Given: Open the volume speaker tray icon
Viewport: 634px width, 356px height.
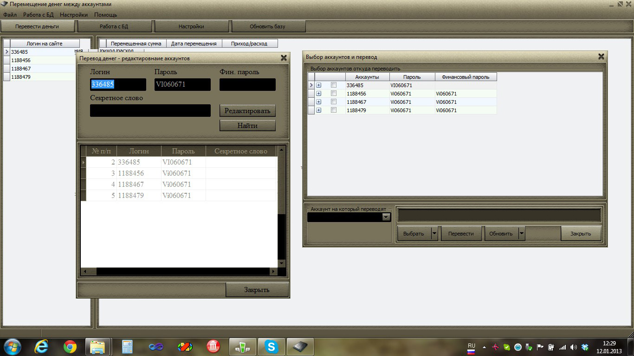Looking at the screenshot, I should click(x=574, y=347).
